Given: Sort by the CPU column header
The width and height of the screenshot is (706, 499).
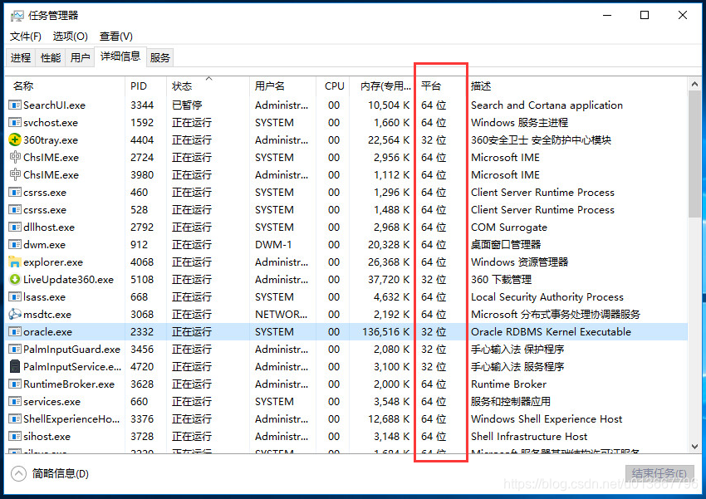Looking at the screenshot, I should [335, 86].
